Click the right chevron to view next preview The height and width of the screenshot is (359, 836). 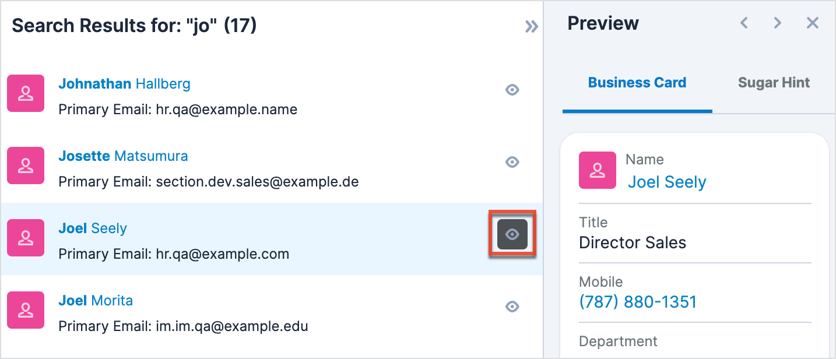pyautogui.click(x=777, y=23)
